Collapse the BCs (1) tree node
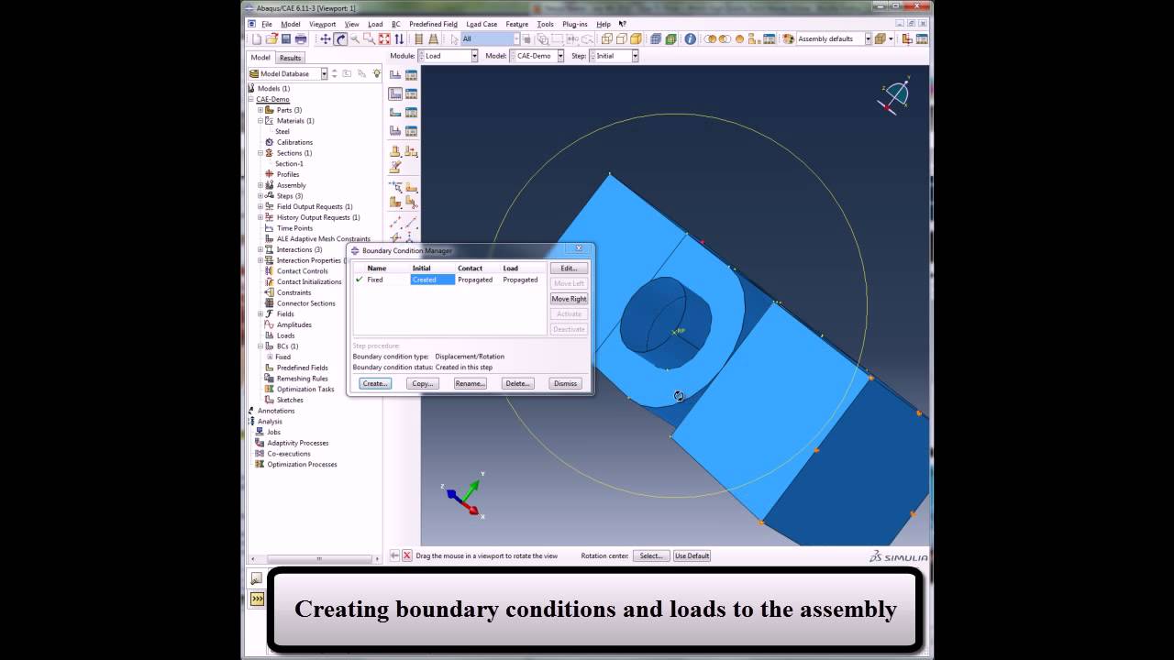This screenshot has width=1174, height=660. [260, 346]
